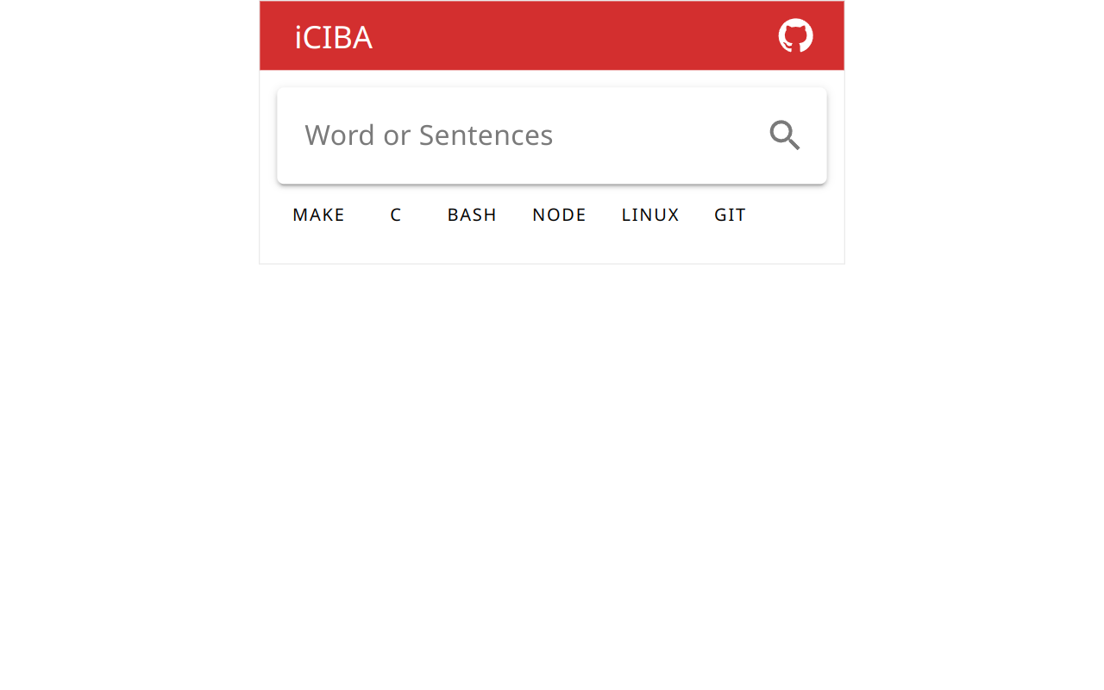Open the GIT quick search tag
This screenshot has width=1104, height=690.
click(730, 215)
